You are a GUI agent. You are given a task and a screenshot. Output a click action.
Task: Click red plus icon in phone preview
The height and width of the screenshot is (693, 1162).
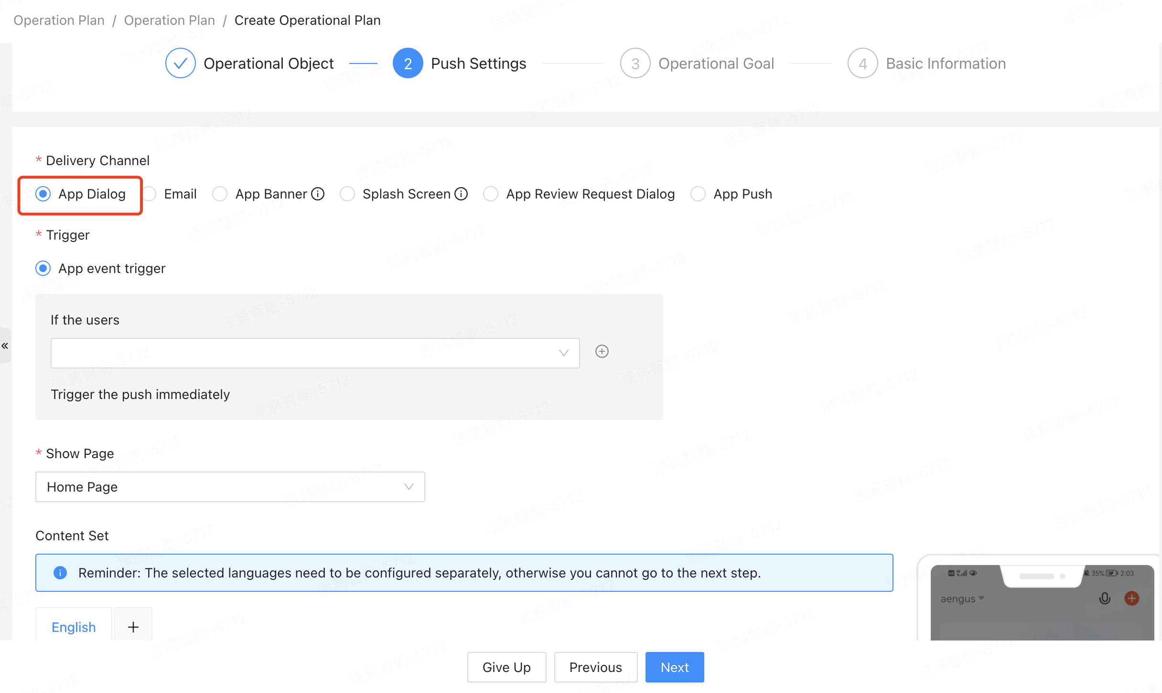(x=1132, y=598)
